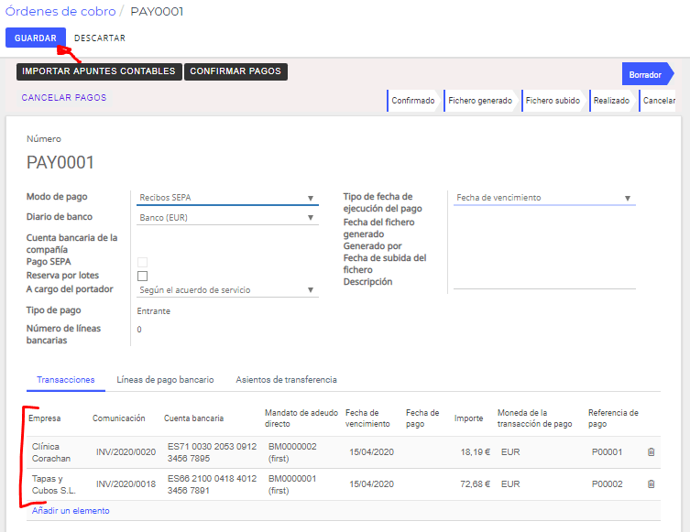Click the BM0000001 (first) mandate cell
Viewport: 690px width, 532px height.
tap(292, 484)
